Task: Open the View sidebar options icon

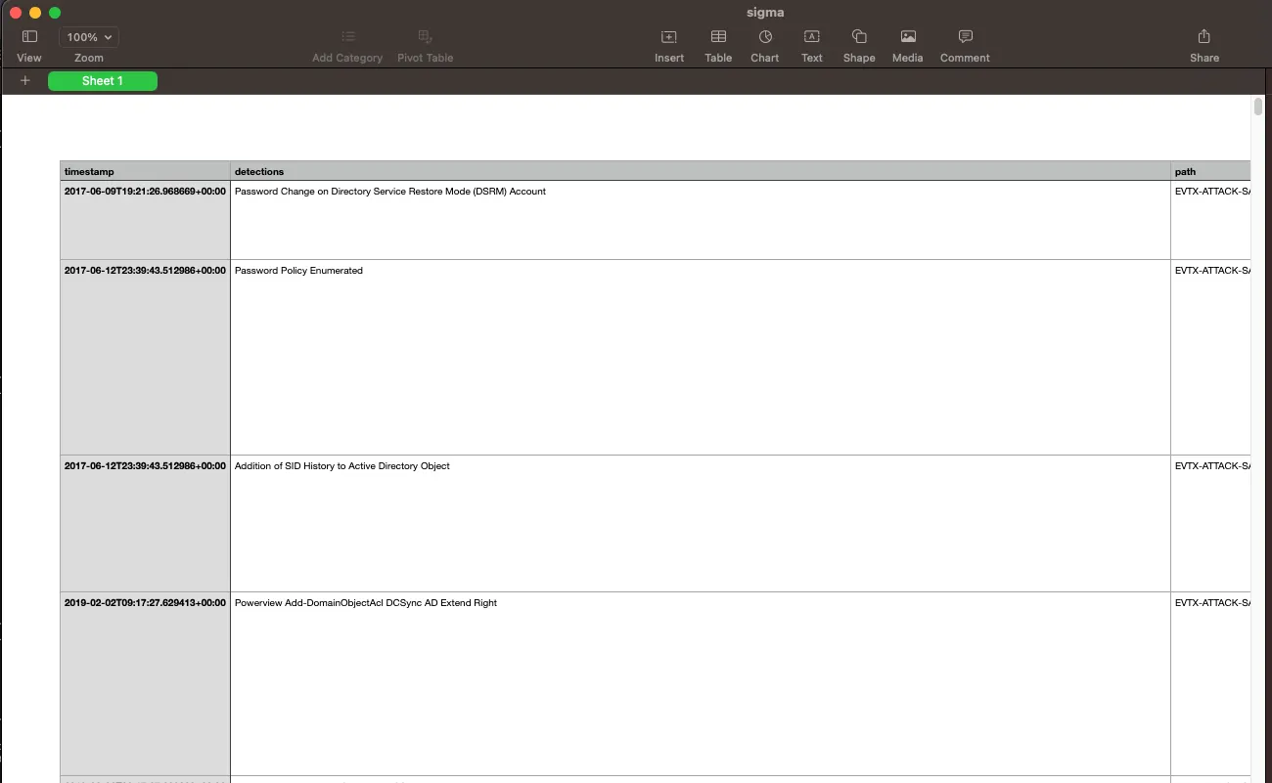Action: [x=29, y=37]
